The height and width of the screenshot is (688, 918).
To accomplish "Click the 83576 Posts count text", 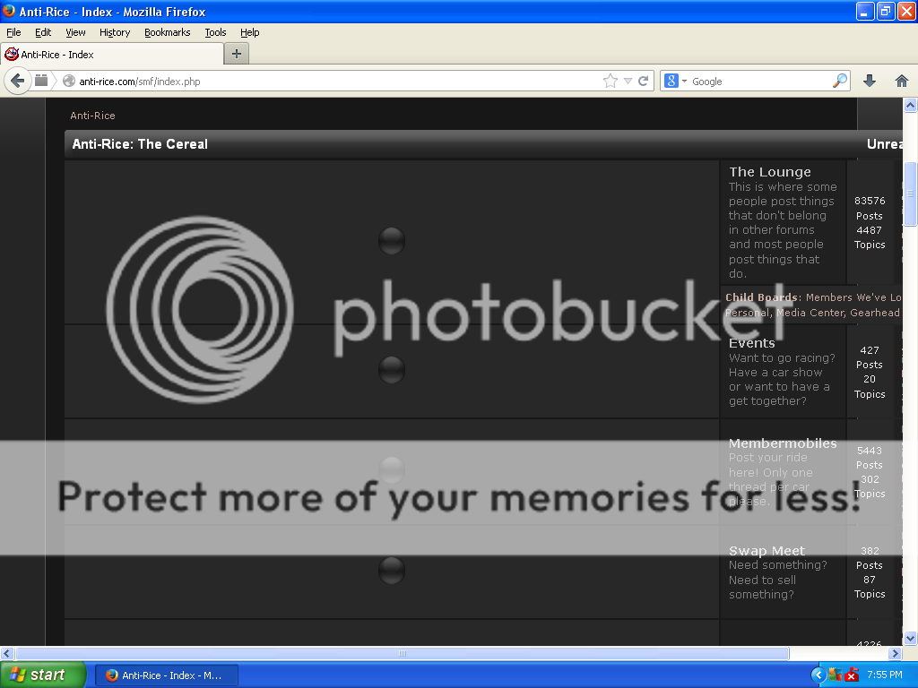I will 870,208.
